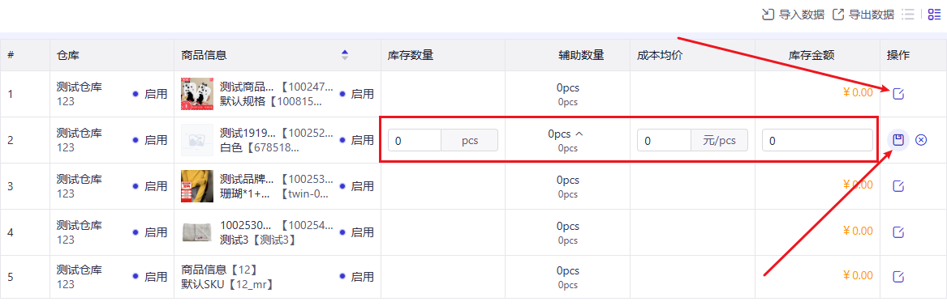The image size is (947, 306).
Task: Cancel editing row 2 with the X icon
Action: pos(920,140)
